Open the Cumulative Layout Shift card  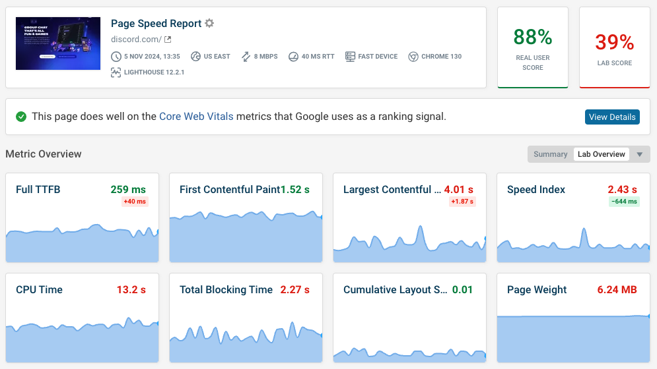pyautogui.click(x=409, y=318)
